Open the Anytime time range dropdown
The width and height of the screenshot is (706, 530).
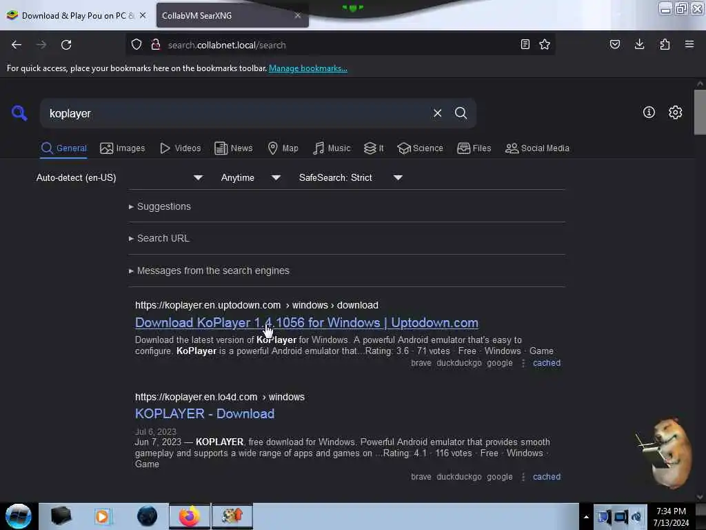251,177
